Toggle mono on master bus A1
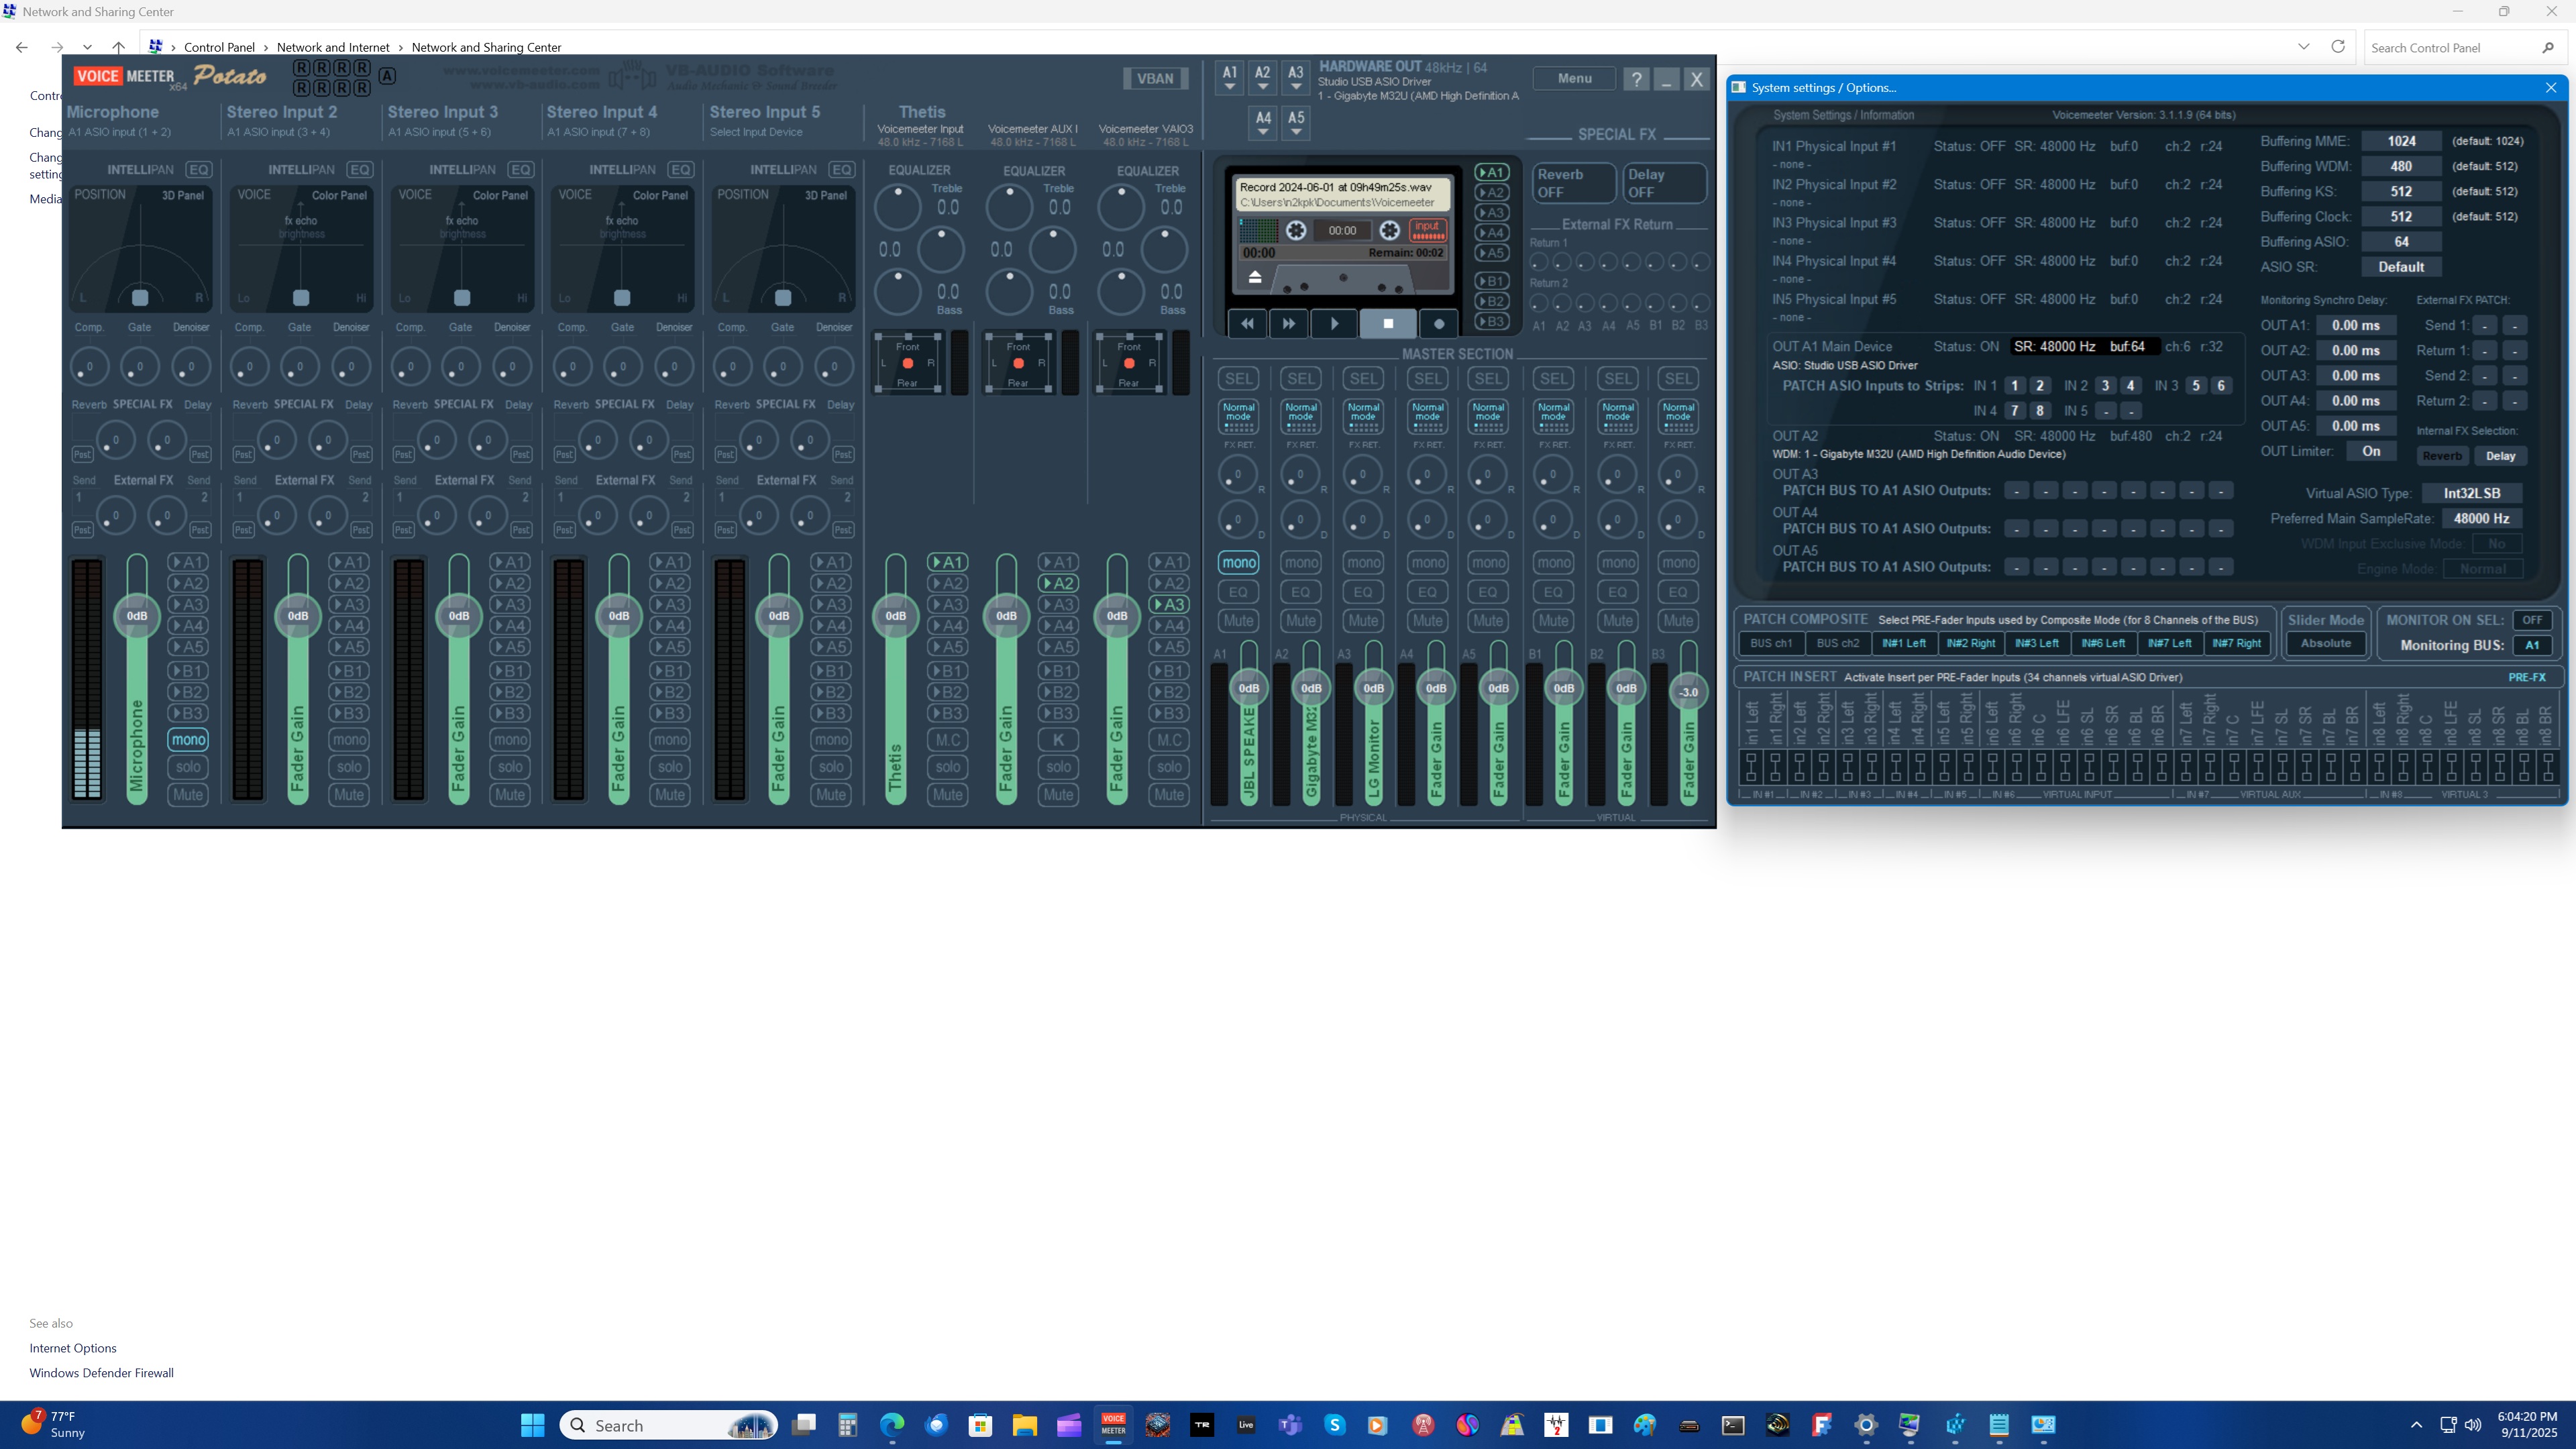Screen dimensions: 2576x1449 [1239, 563]
